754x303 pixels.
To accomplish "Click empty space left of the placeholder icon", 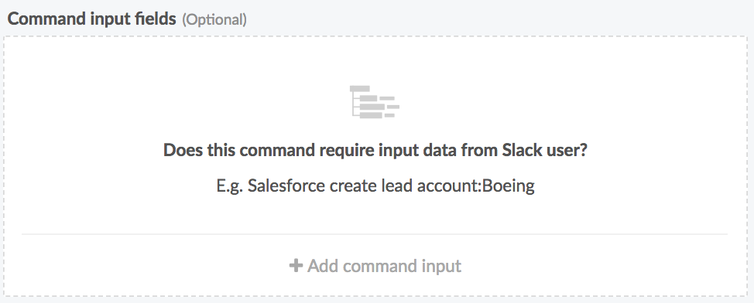I will point(192,102).
